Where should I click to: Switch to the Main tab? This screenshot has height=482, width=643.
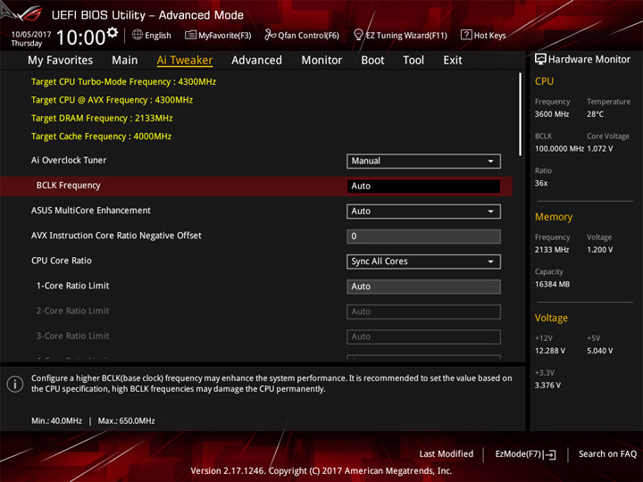(125, 61)
